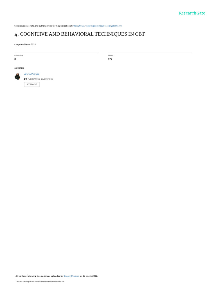Click the ResearchGate logo
Image resolution: width=216 pixels, height=288 pixels.
click(192, 13)
